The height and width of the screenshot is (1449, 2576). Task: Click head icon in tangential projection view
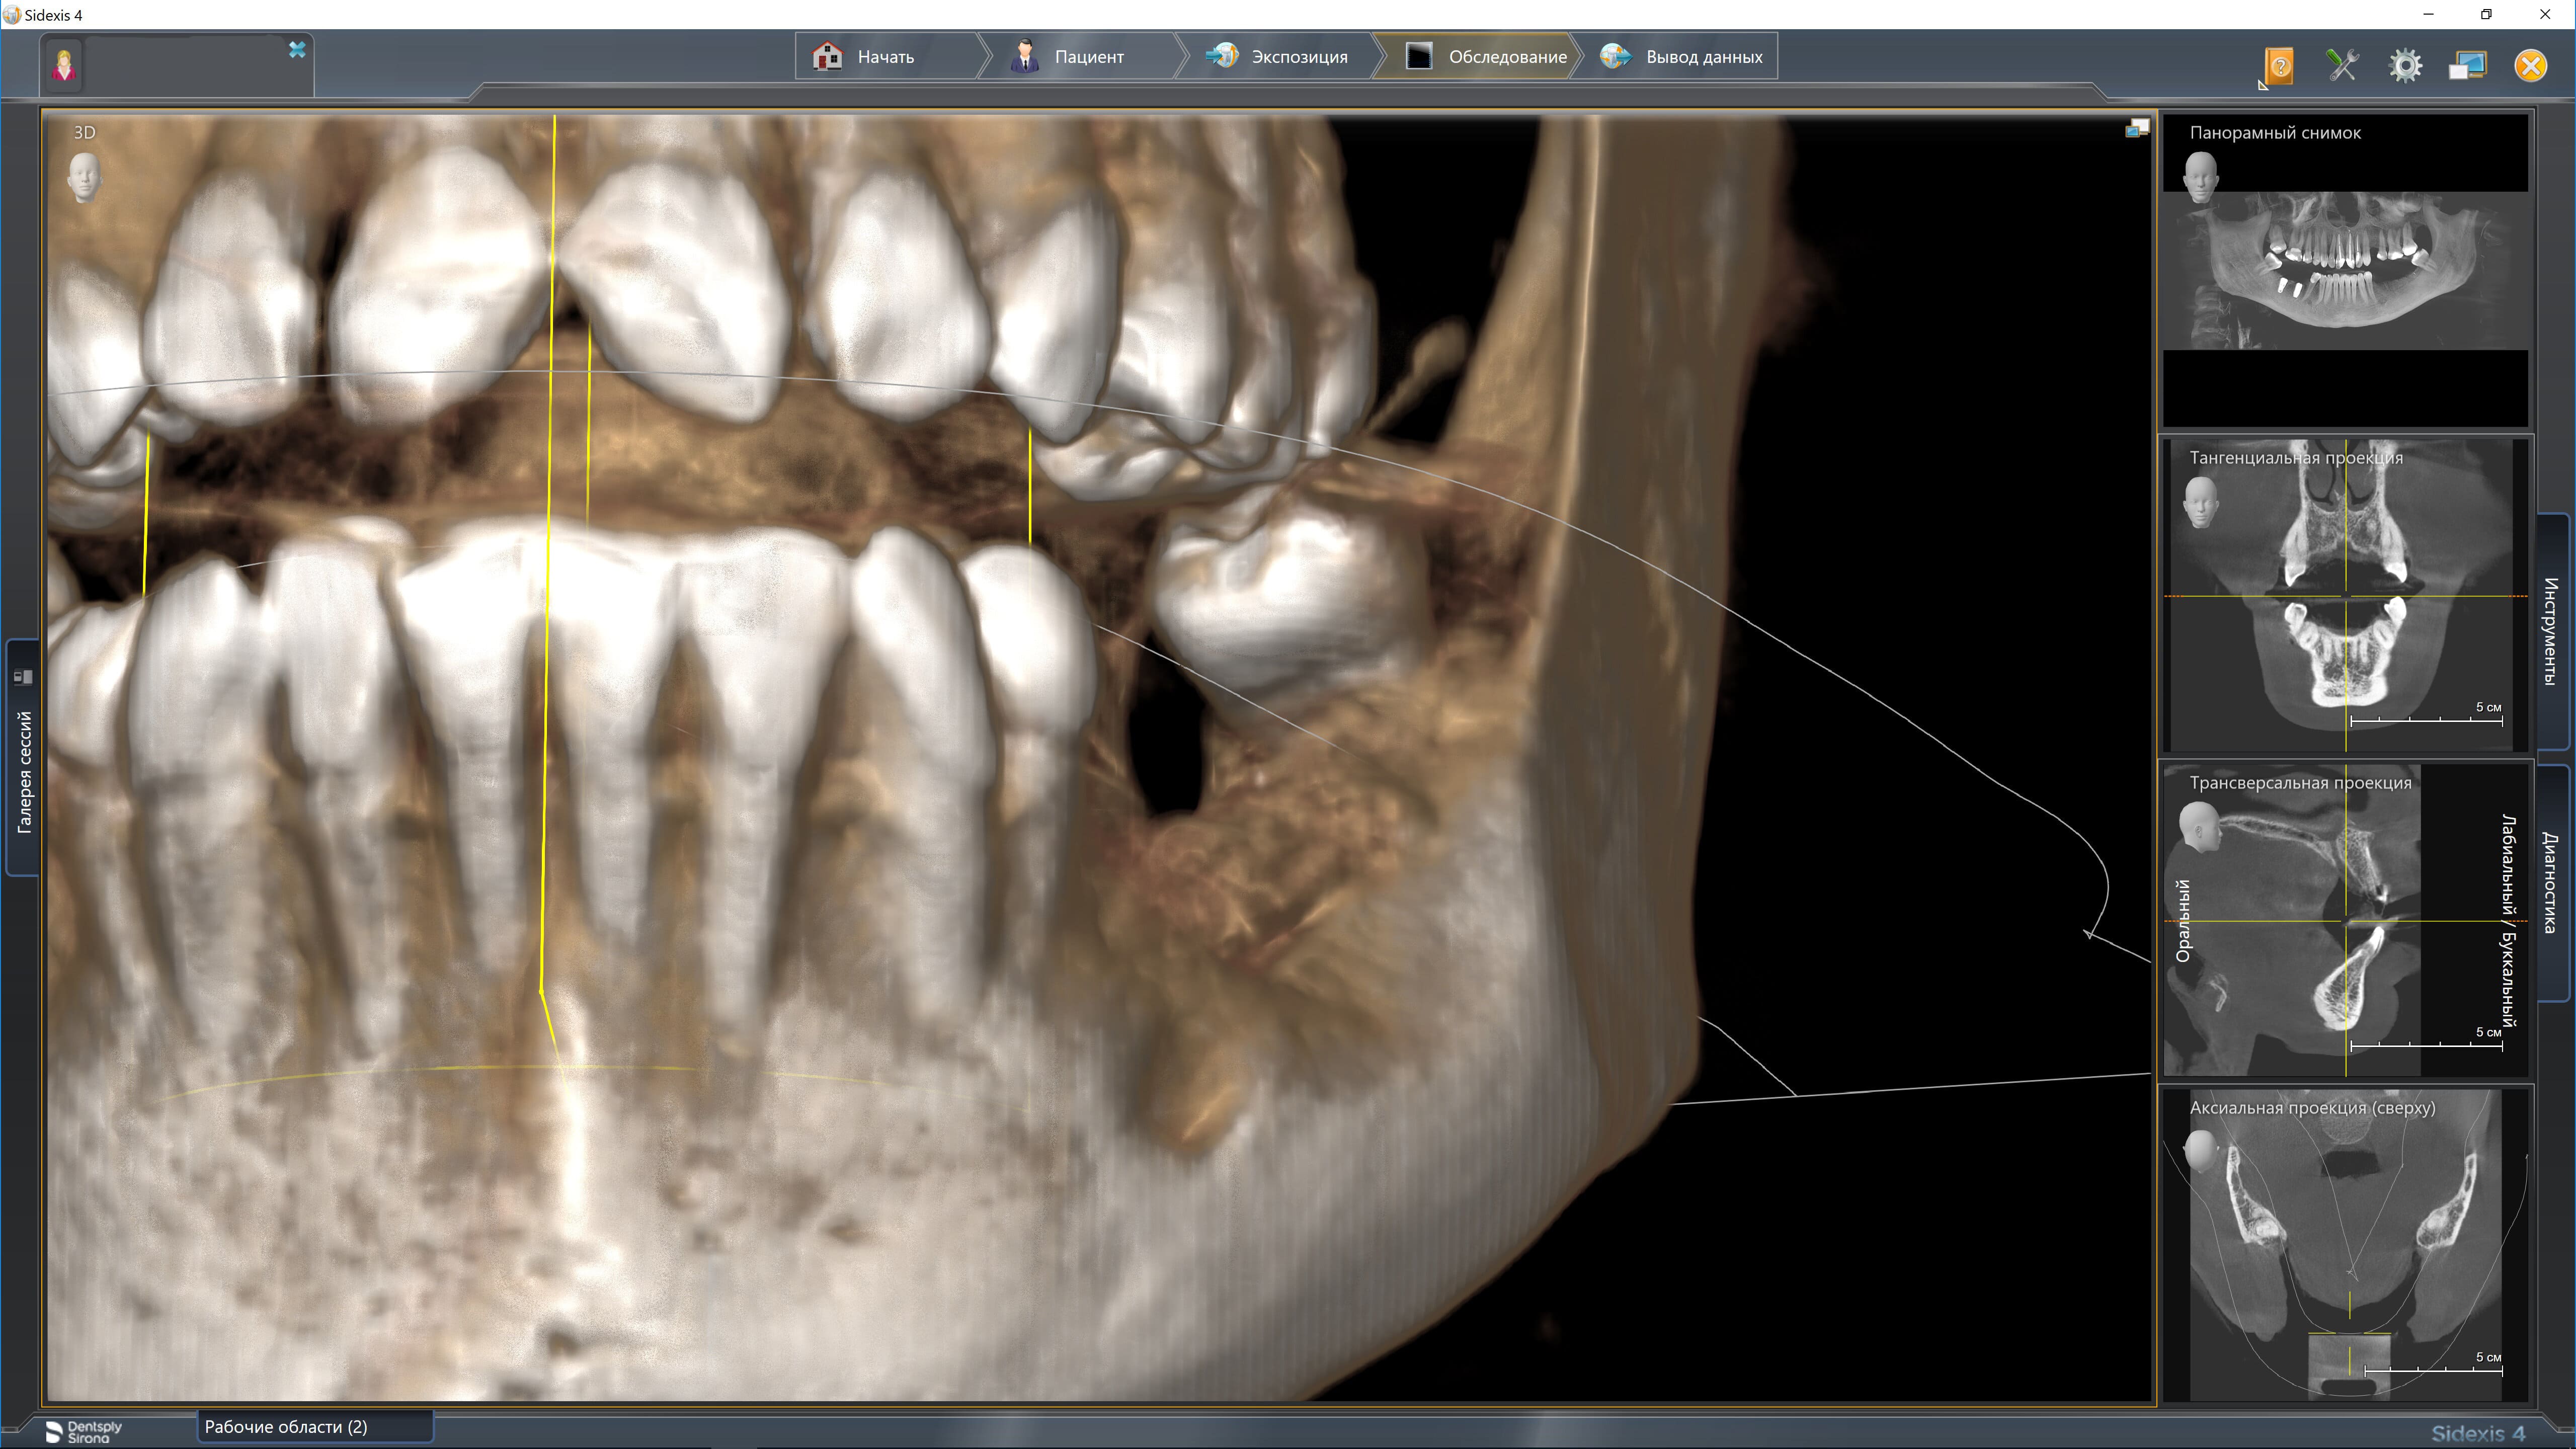click(x=2201, y=502)
